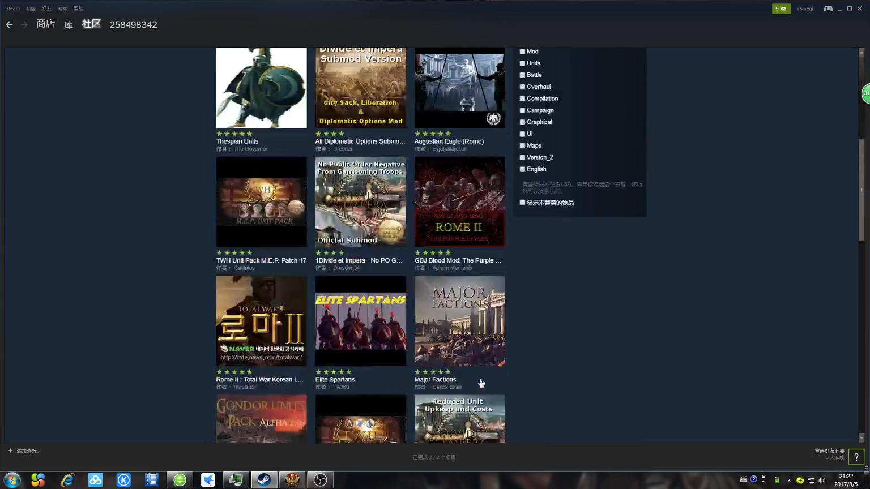Image resolution: width=870 pixels, height=489 pixels.
Task: Check the Ui filter checkbox
Action: click(522, 134)
